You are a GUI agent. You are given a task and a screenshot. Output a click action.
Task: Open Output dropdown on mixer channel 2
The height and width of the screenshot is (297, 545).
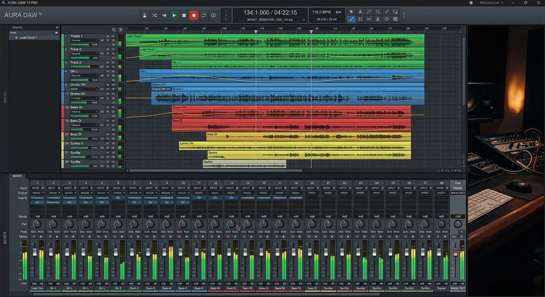pos(53,193)
